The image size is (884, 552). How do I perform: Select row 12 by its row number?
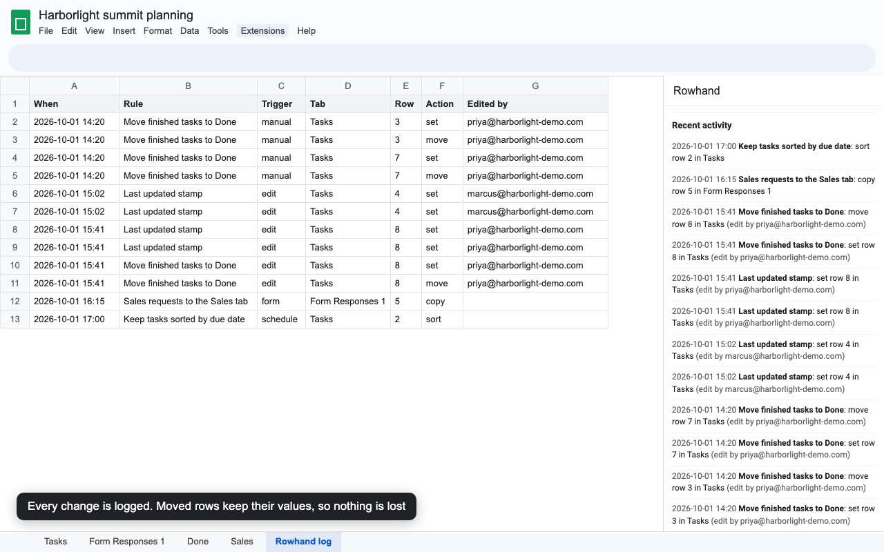(x=15, y=302)
